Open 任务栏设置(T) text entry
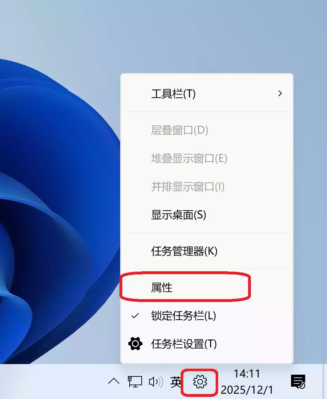The image size is (327, 399). pyautogui.click(x=184, y=344)
